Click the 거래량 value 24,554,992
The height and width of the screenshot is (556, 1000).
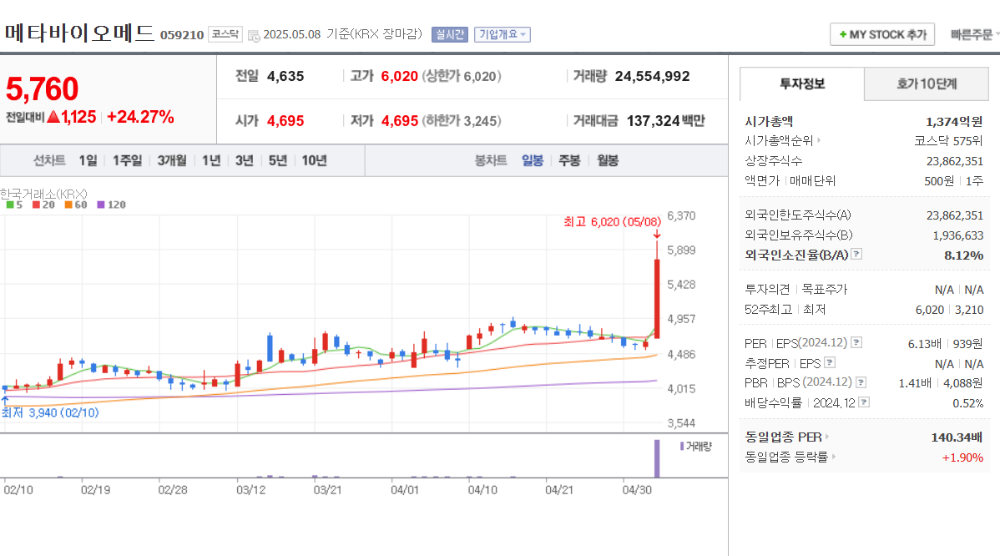[x=653, y=76]
